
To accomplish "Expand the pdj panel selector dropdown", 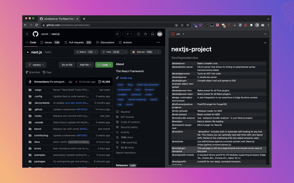I will tap(183, 34).
